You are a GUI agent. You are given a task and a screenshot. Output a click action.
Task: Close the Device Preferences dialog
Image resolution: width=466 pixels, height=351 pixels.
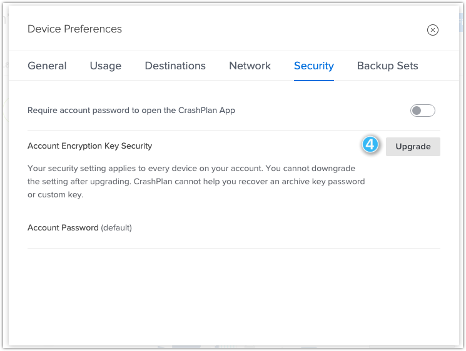click(432, 30)
